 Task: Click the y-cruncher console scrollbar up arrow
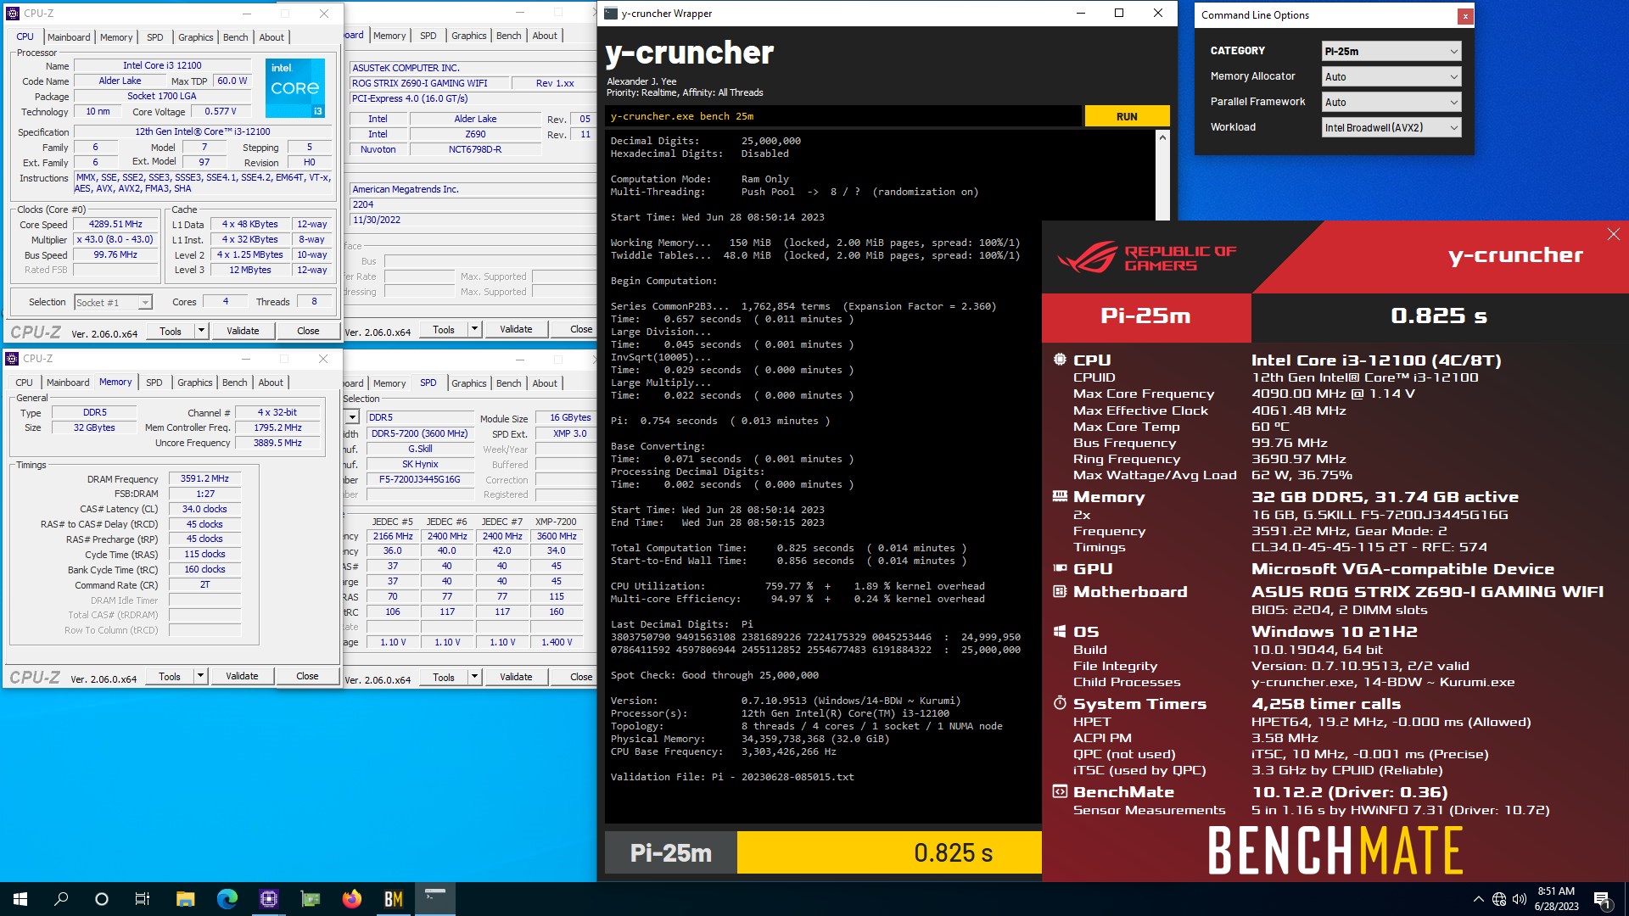(x=1162, y=137)
